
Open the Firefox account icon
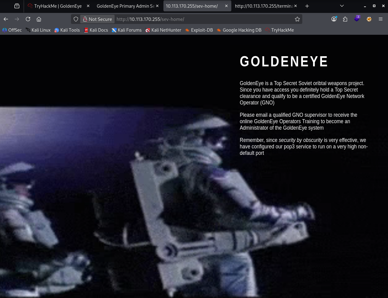coord(334,19)
